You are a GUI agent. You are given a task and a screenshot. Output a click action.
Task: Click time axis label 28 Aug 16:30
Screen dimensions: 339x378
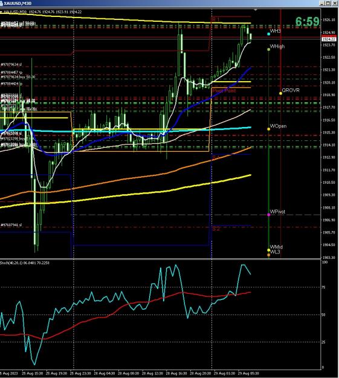coord(176,373)
